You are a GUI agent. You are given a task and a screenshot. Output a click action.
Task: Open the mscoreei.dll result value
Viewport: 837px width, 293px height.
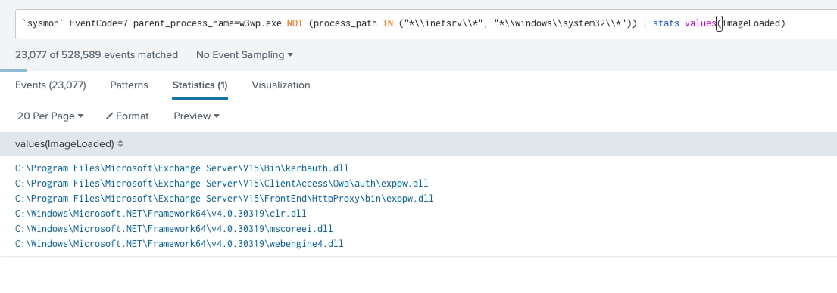[x=174, y=229]
